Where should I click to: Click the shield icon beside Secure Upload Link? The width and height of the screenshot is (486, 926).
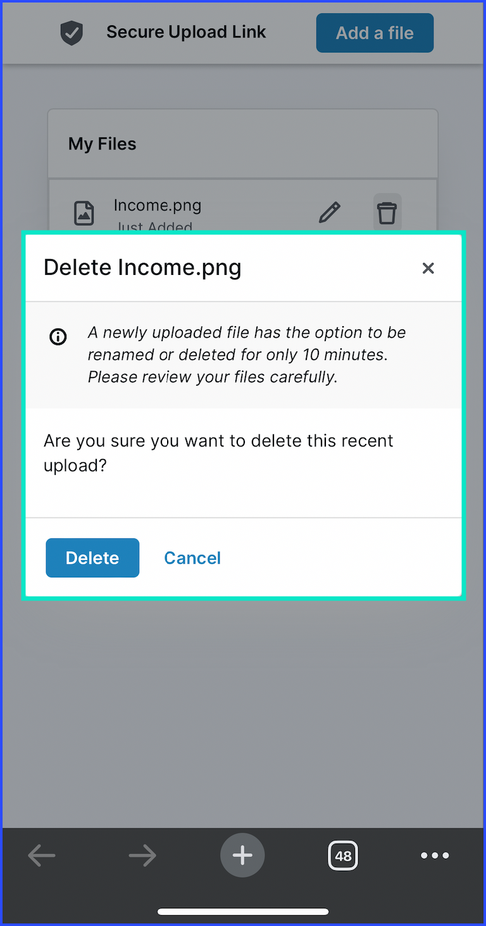coord(72,33)
